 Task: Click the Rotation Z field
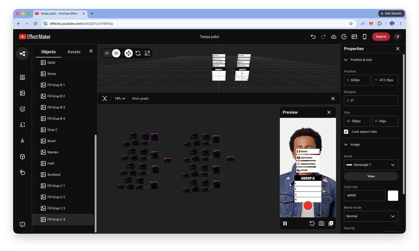point(371,101)
